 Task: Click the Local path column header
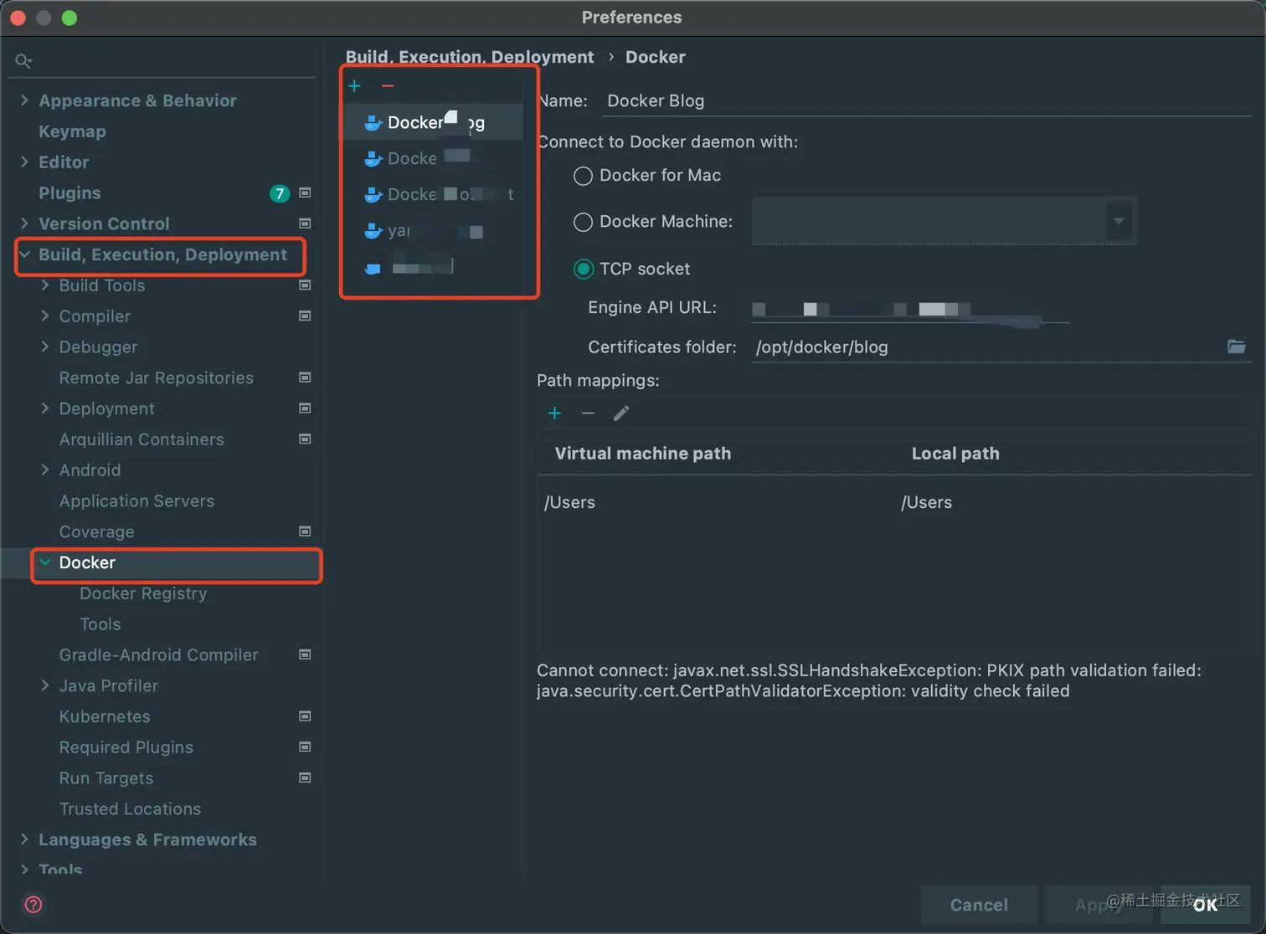955,454
